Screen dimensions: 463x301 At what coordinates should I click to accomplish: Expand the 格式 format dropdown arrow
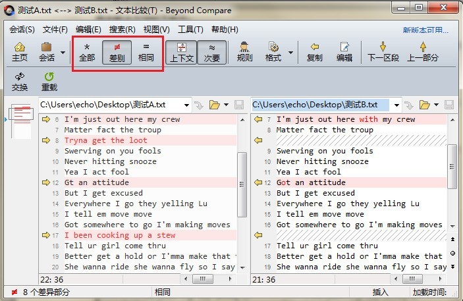(290, 51)
